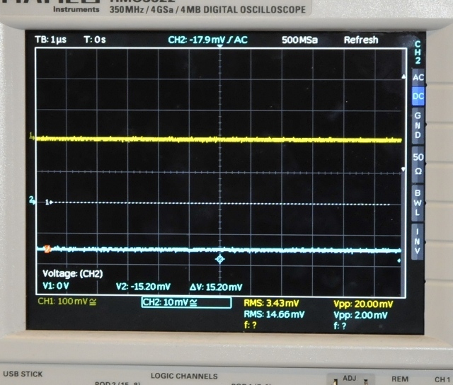Click the cyan Vpp: 2.00mV measurement
The height and width of the screenshot is (385, 453).
(360, 315)
